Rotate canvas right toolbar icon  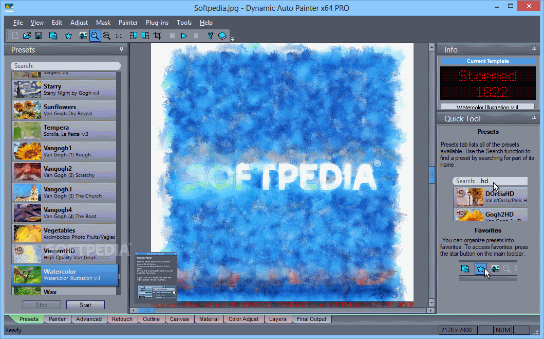tap(145, 35)
